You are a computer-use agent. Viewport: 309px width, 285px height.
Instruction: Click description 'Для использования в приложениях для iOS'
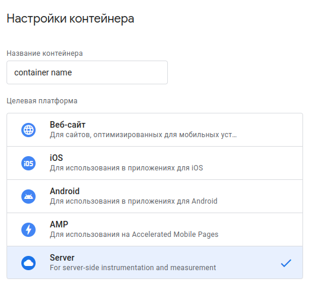(x=126, y=168)
